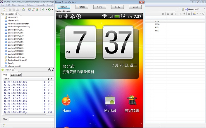206x128 pixels.
Task: Click the Open Perspective icon
Action: click(x=183, y=9)
